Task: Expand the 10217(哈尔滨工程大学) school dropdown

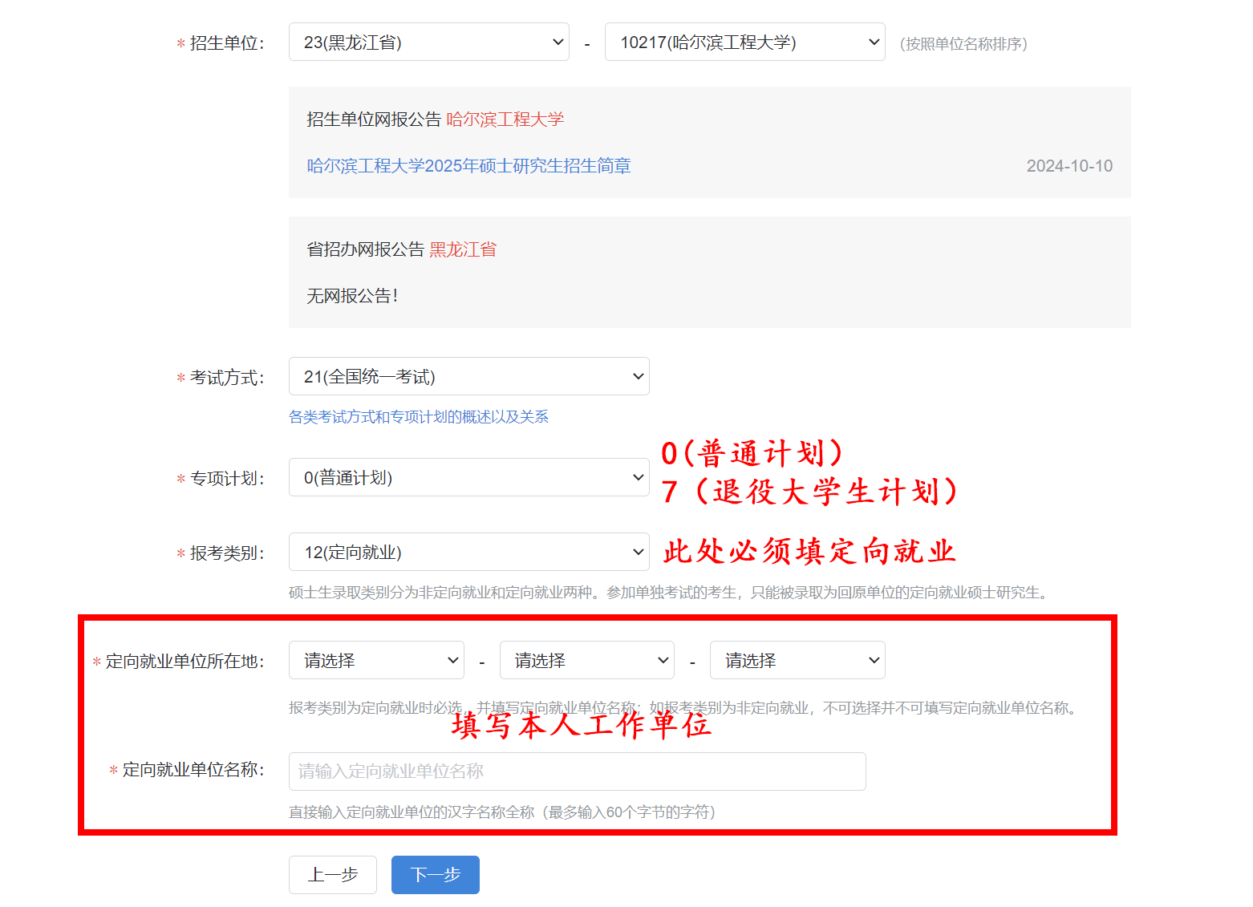Action: (x=744, y=43)
